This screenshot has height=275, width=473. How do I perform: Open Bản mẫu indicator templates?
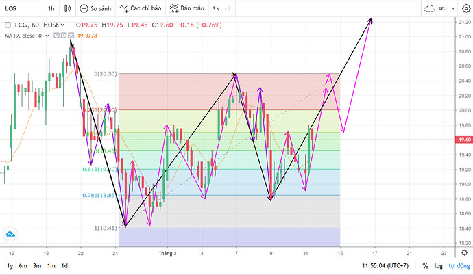[x=186, y=8]
